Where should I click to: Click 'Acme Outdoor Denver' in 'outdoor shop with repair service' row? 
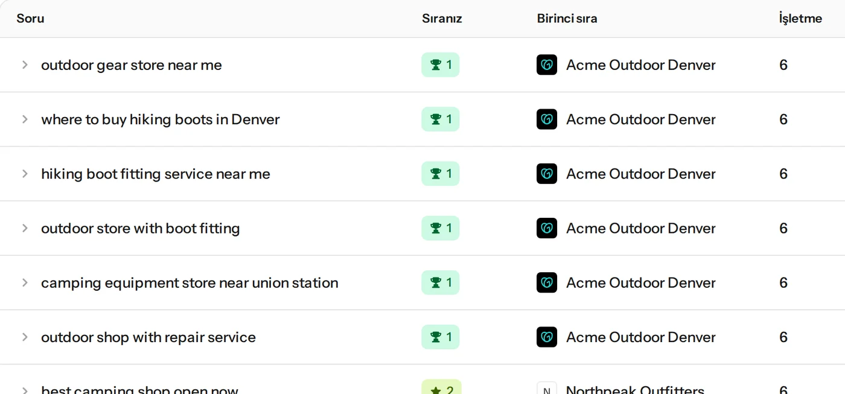[641, 337]
